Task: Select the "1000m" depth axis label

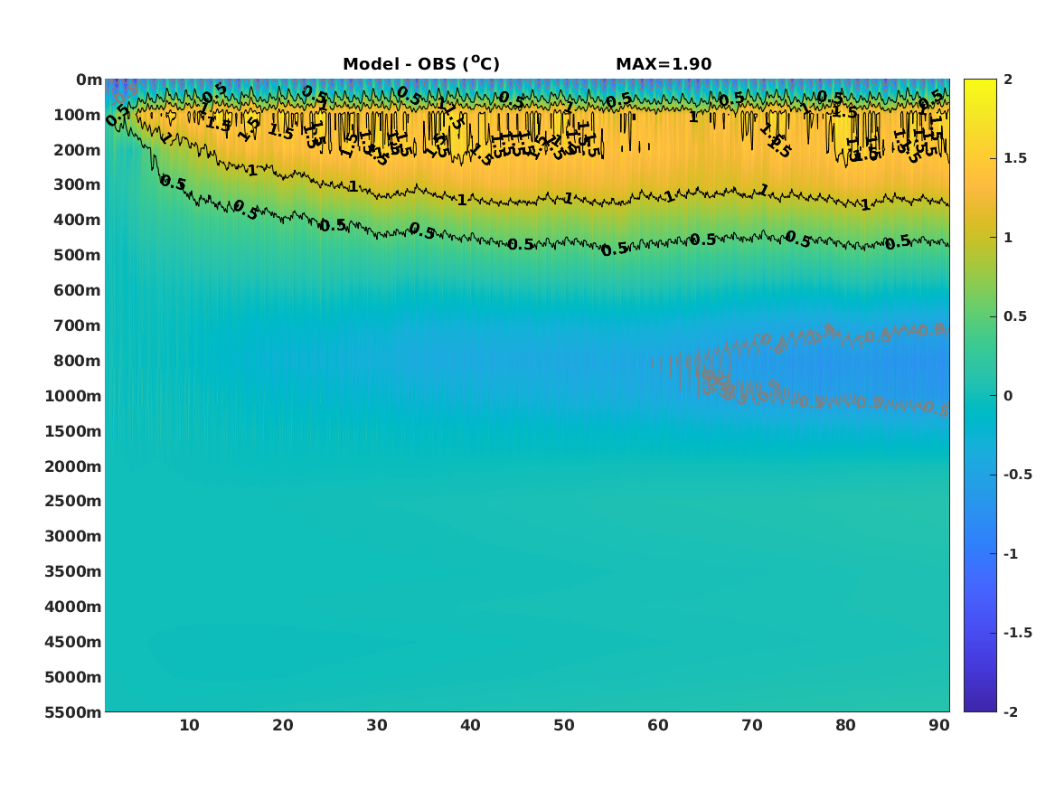Action: coord(73,396)
